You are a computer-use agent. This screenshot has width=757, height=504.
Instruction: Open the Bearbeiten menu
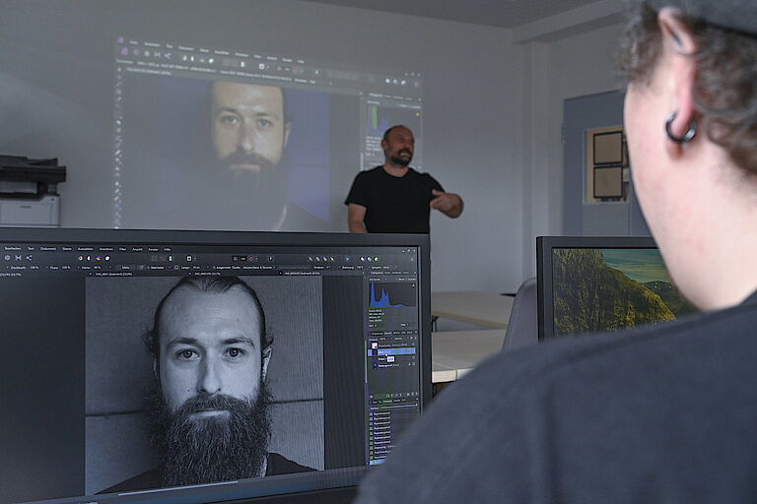pyautogui.click(x=12, y=247)
